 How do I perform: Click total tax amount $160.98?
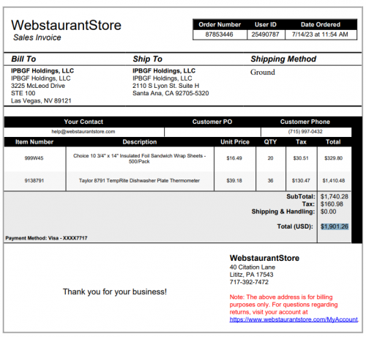point(332,204)
